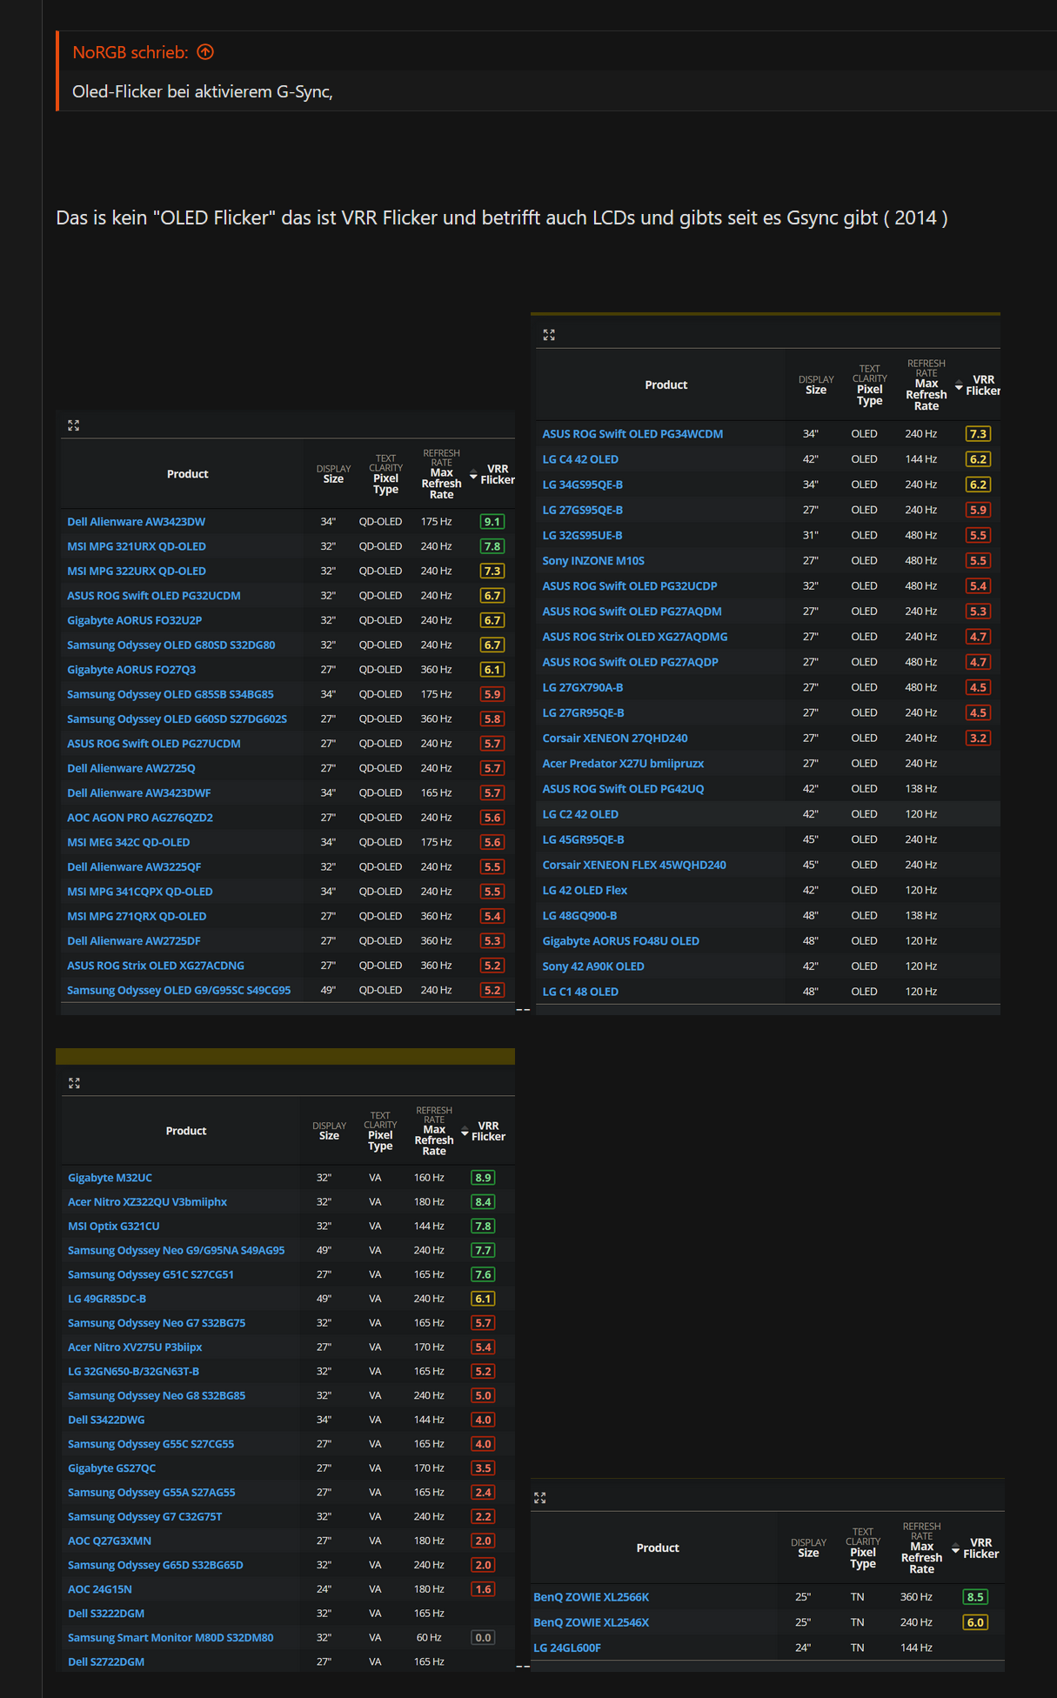Open Gigabyte AORUS FO27Q3 link
The height and width of the screenshot is (1698, 1057).
pos(131,670)
